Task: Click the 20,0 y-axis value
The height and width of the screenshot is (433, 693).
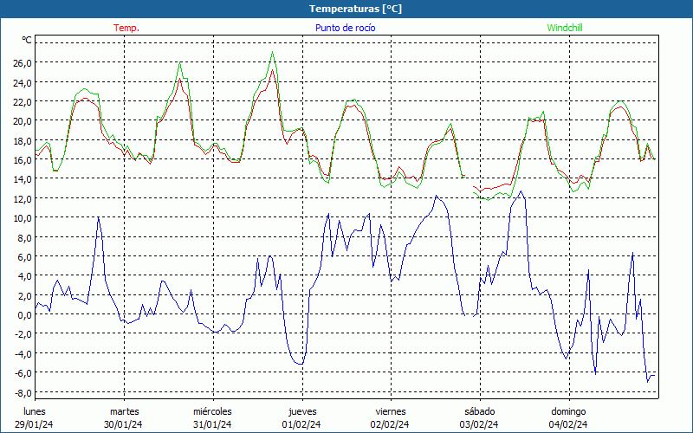Action: click(x=23, y=121)
